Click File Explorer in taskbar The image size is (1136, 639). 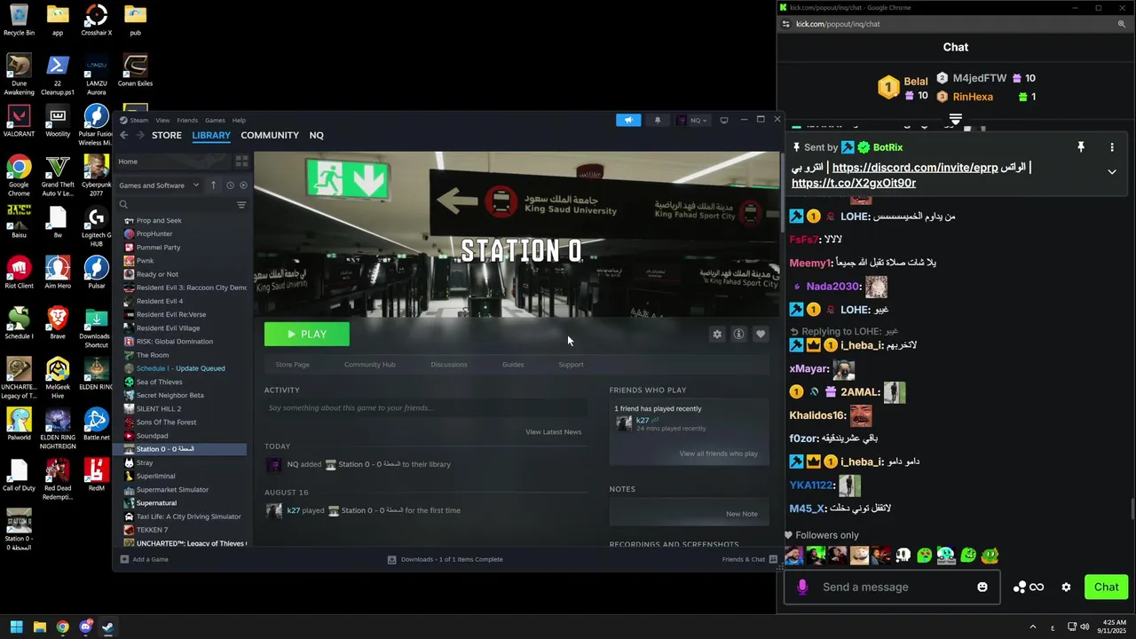(x=39, y=627)
